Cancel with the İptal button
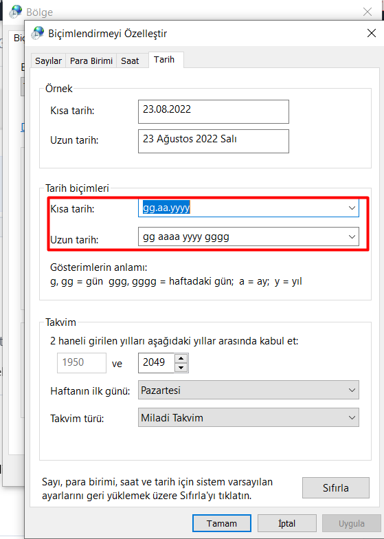Screen dimensions: 384x539 (x=287, y=523)
